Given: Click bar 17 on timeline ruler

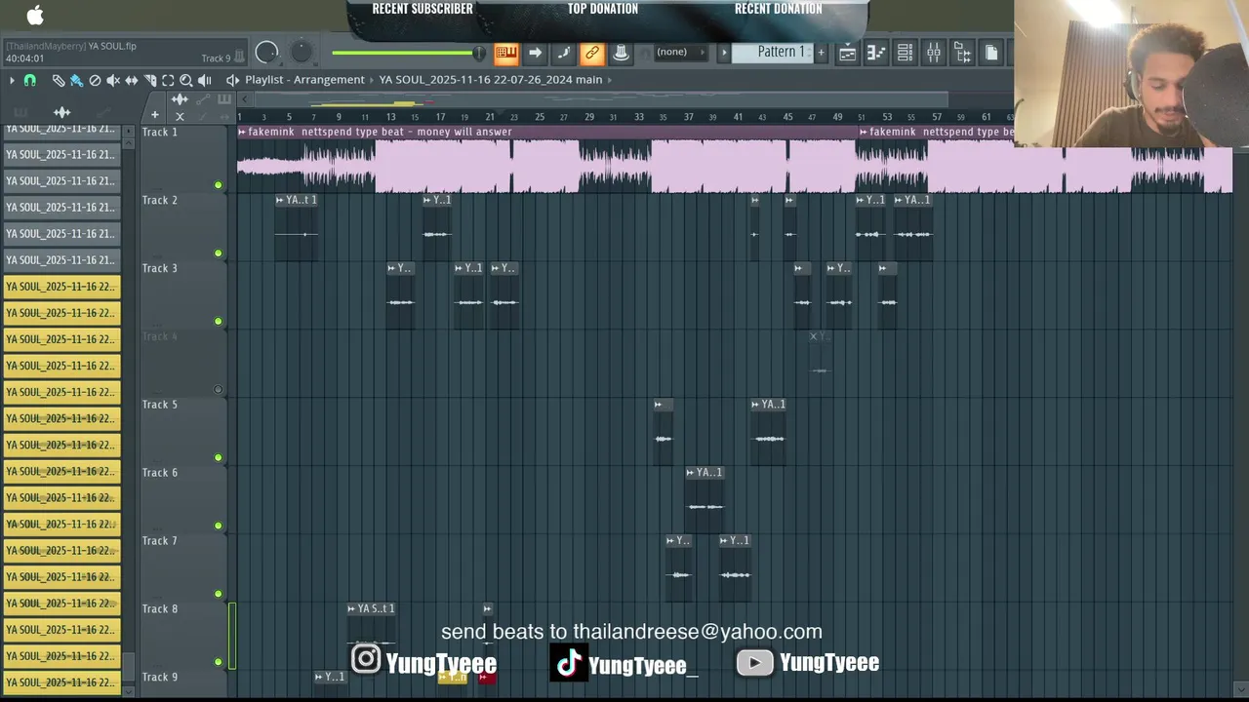Looking at the screenshot, I should pos(440,117).
